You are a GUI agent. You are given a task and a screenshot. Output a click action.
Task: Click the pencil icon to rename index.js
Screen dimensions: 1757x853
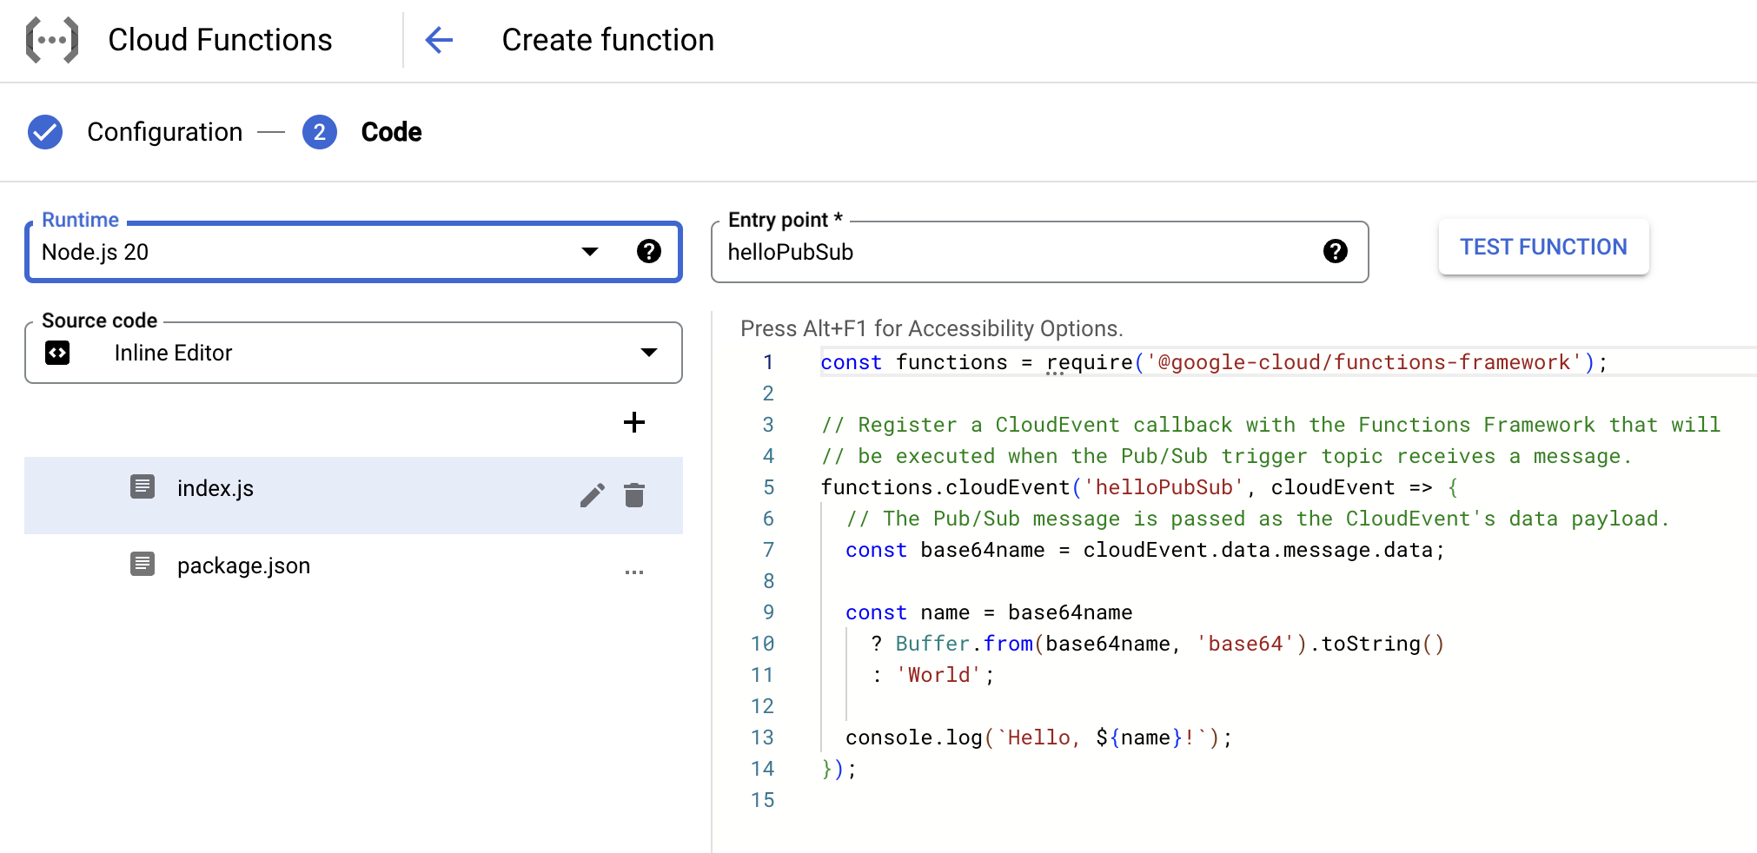(593, 495)
